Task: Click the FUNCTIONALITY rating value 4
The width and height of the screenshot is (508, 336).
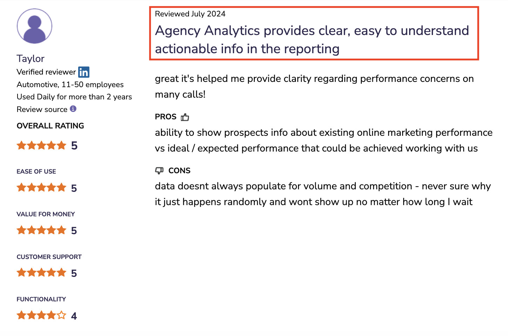Action: (74, 315)
